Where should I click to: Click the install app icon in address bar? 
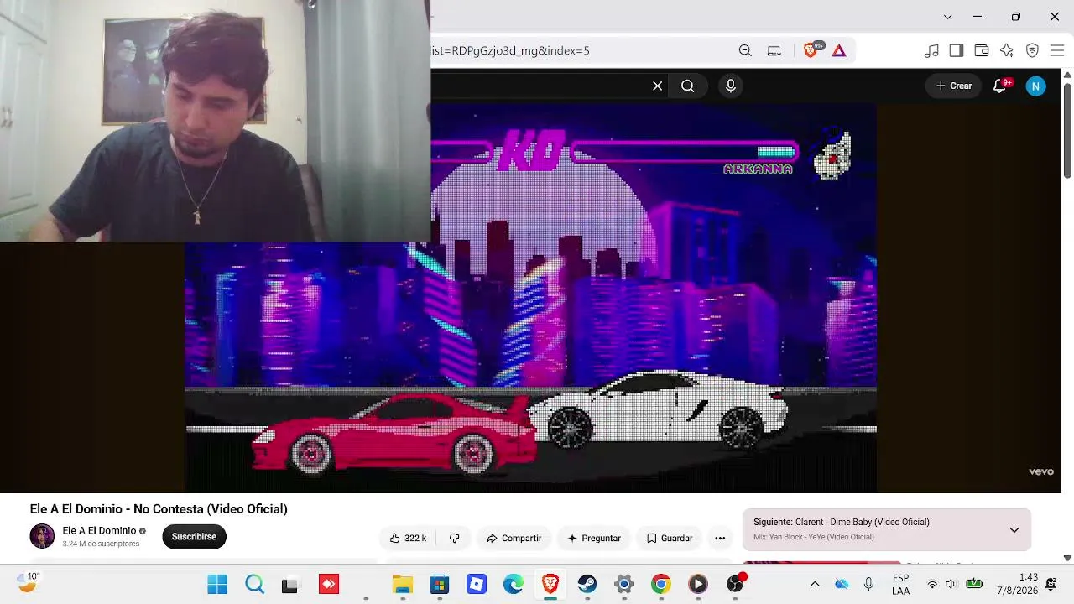point(774,50)
